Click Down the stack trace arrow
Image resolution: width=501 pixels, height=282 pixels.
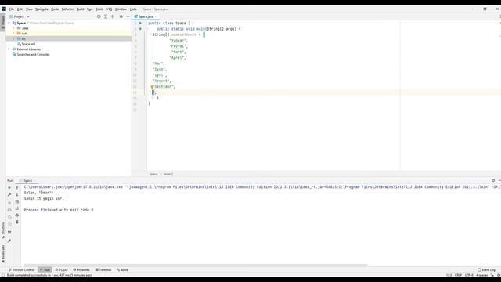click(17, 194)
